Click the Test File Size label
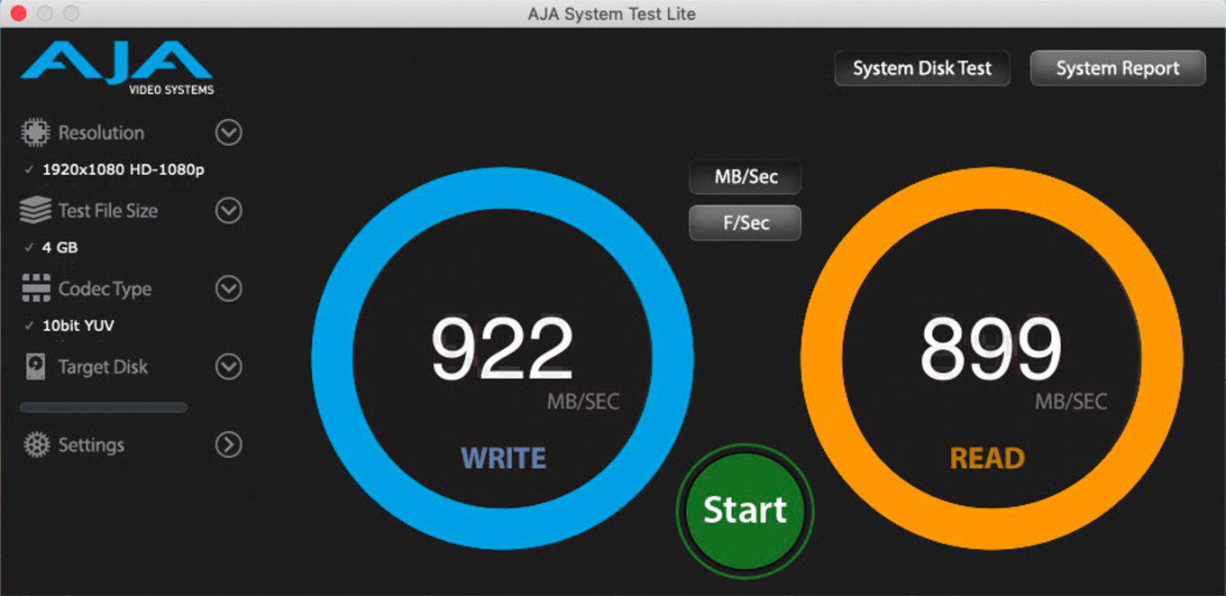This screenshot has height=596, width=1226. point(108,211)
